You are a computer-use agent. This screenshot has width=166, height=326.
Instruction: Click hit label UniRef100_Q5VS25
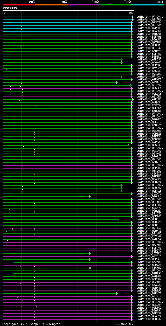pos(149,68)
